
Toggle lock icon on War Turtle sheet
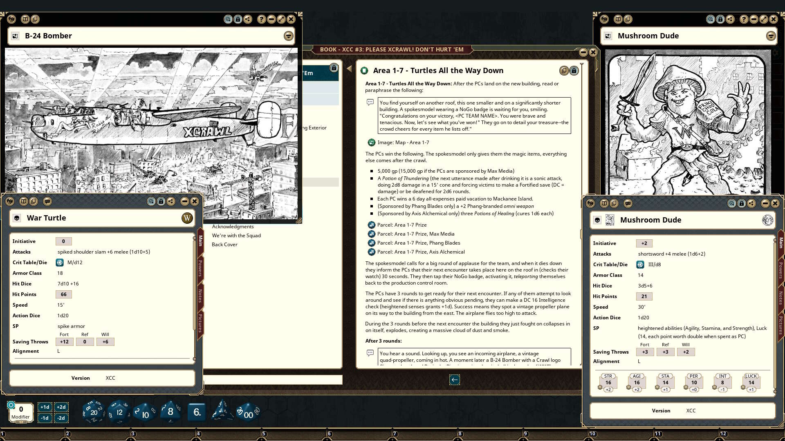[161, 201]
